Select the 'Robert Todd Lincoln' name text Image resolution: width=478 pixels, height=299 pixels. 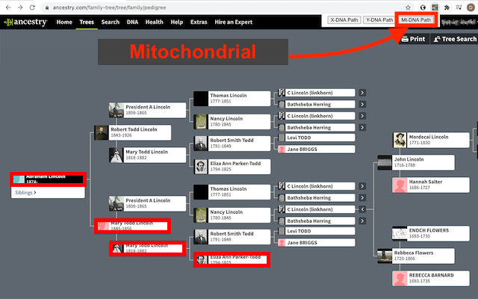coord(134,129)
